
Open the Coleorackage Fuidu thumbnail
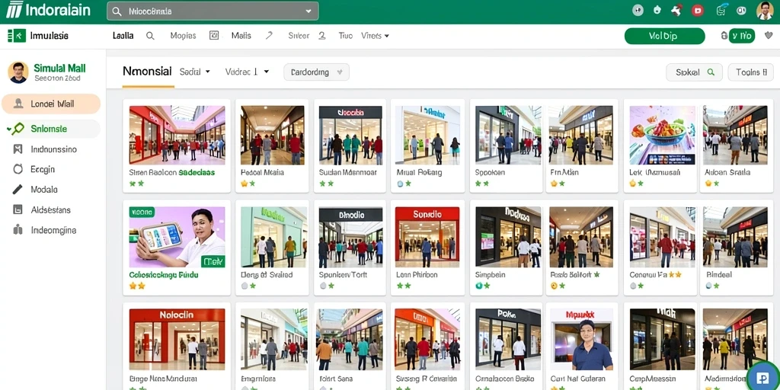(x=177, y=238)
